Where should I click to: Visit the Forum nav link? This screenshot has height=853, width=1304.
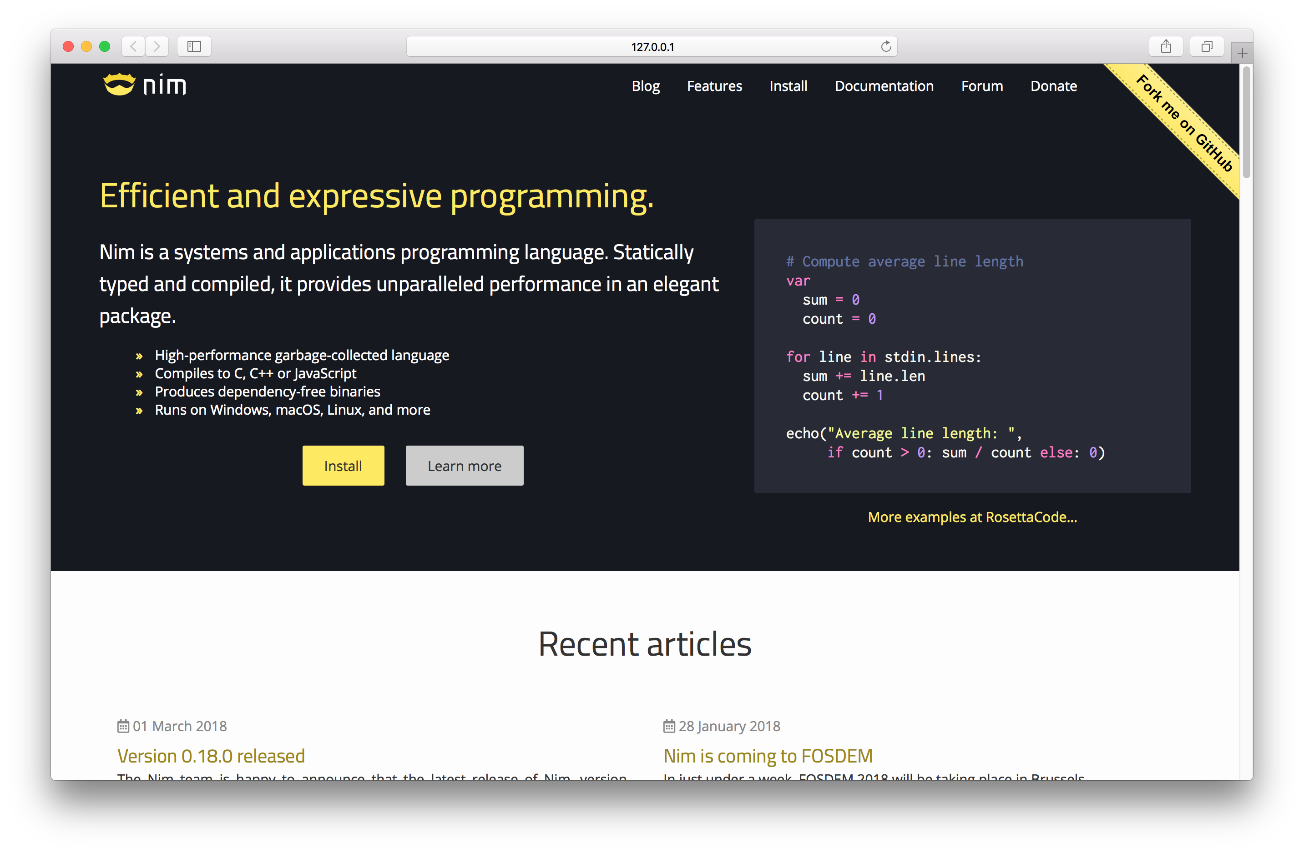(x=981, y=86)
